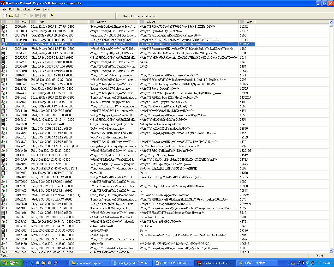Open the Help menu
The width and height of the screenshot is (334, 267).
point(46,9)
